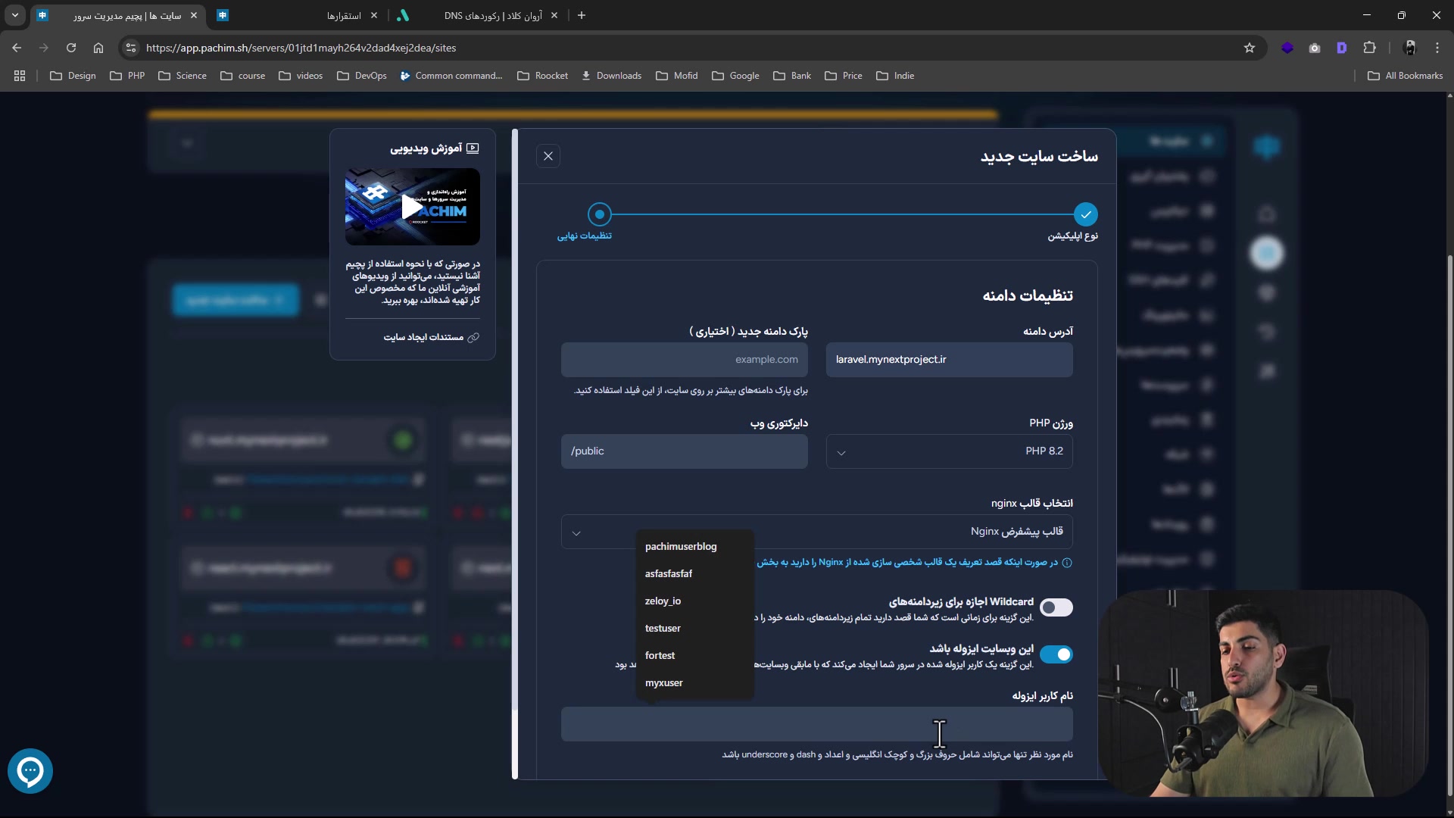Bookmark this page with the star icon
Viewport: 1454px width, 818px height.
coord(1250,48)
